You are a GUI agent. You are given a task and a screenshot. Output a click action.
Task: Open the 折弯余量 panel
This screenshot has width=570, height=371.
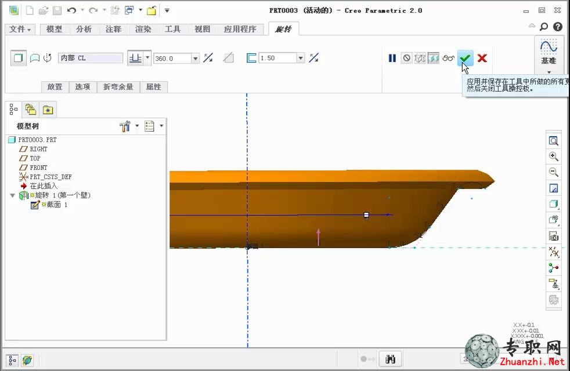pyautogui.click(x=118, y=87)
